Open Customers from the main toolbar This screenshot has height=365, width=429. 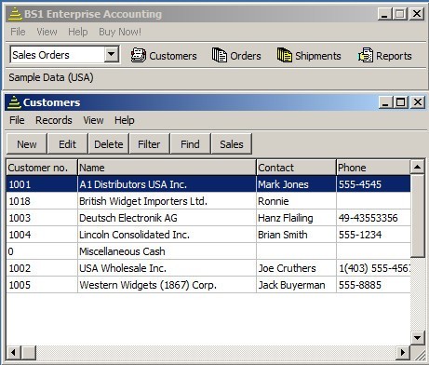[164, 56]
